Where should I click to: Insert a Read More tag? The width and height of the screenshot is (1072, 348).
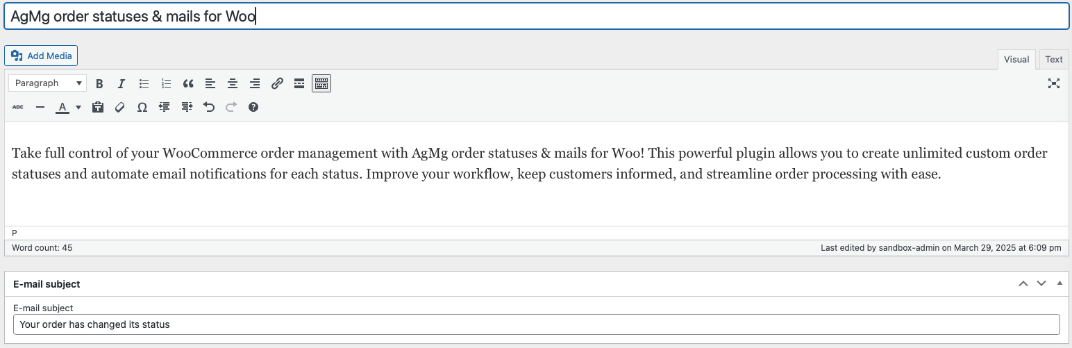(299, 83)
